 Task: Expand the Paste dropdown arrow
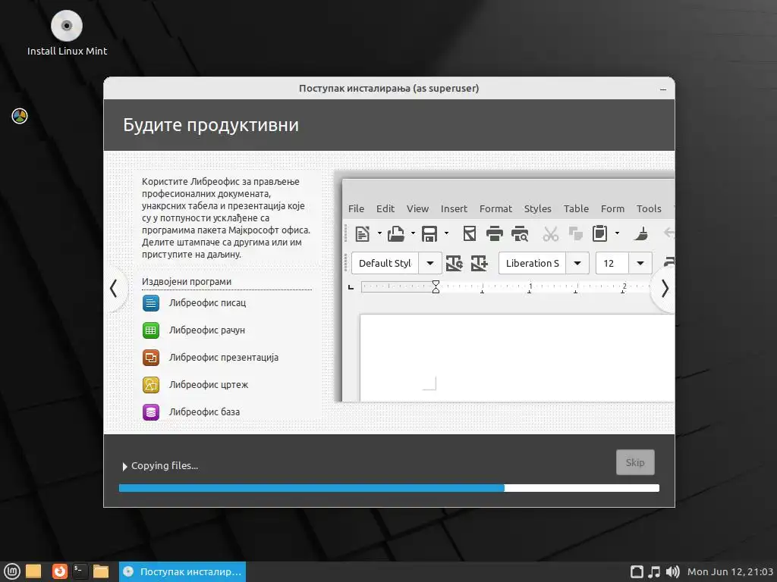tap(617, 233)
